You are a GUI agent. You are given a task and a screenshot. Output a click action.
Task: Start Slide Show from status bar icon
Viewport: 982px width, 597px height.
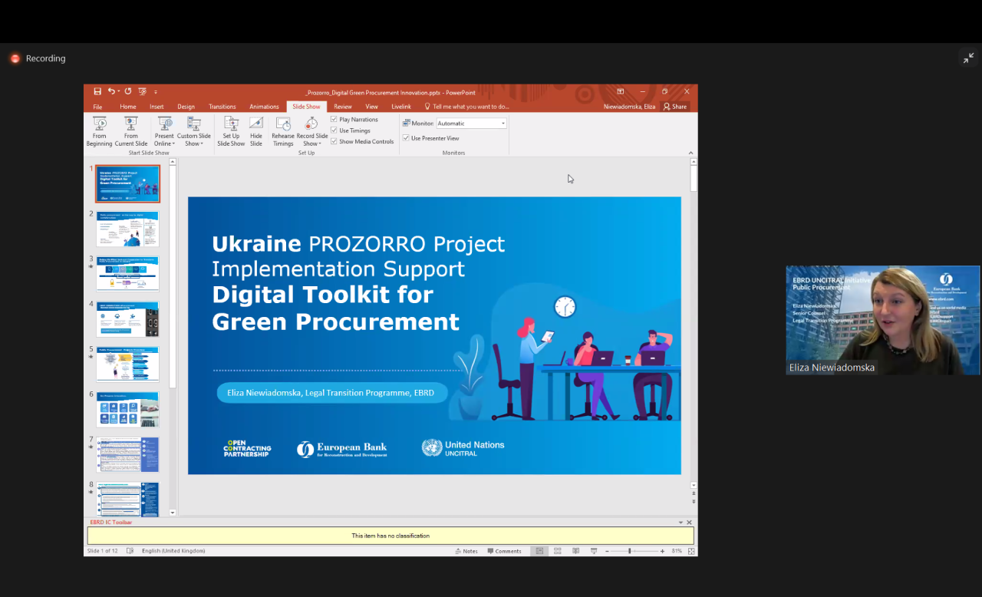tap(594, 551)
